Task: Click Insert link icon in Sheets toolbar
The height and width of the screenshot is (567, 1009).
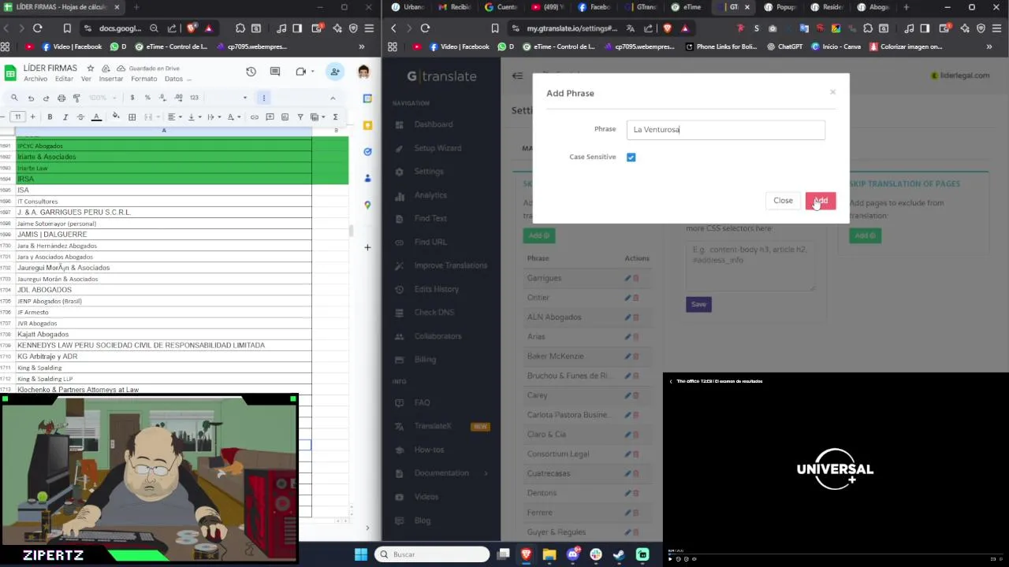Action: pyautogui.click(x=254, y=117)
